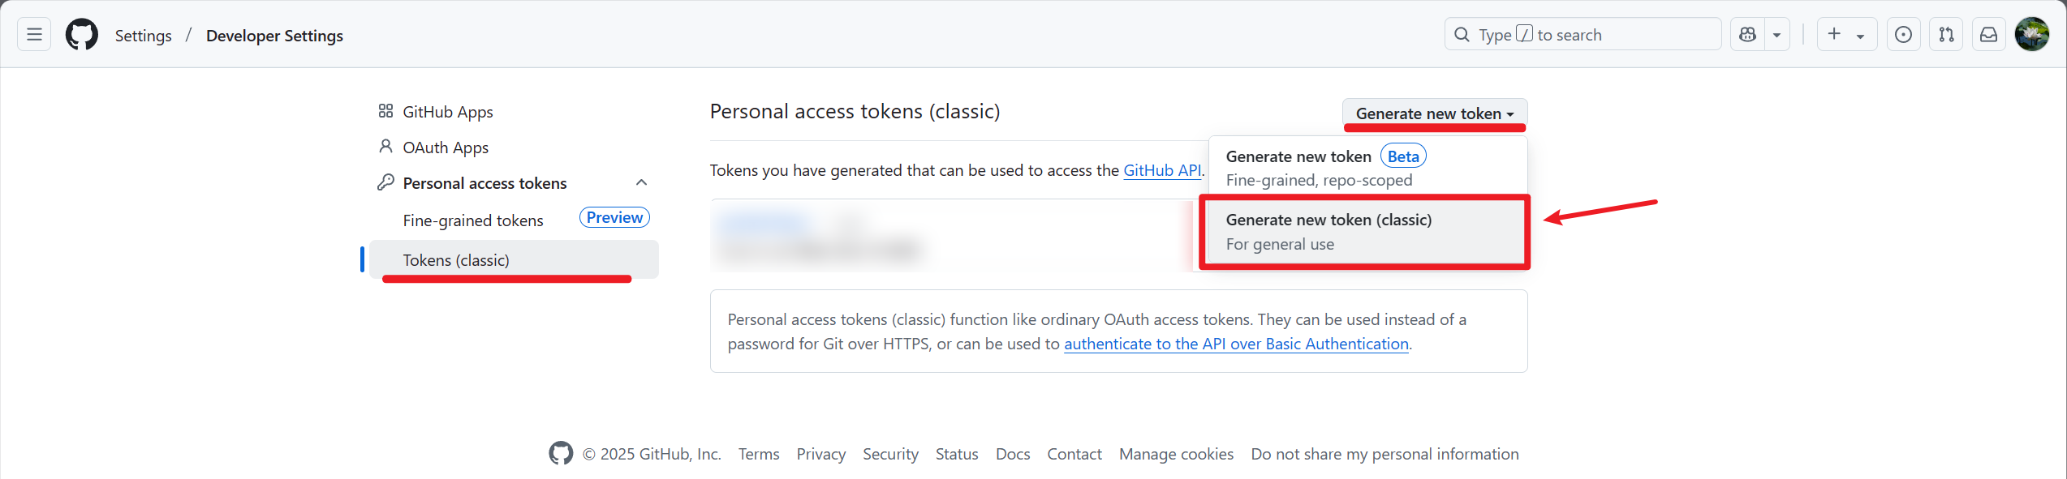Image resolution: width=2067 pixels, height=479 pixels.
Task: Open the Copilot chat icon
Action: pos(1748,35)
